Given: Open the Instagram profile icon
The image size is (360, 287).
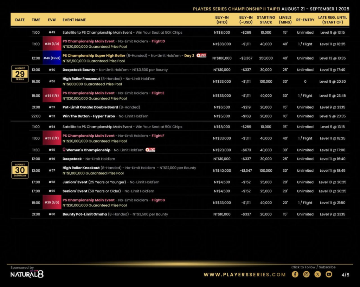Looking at the screenshot, I should pyautogui.click(x=306, y=274).
